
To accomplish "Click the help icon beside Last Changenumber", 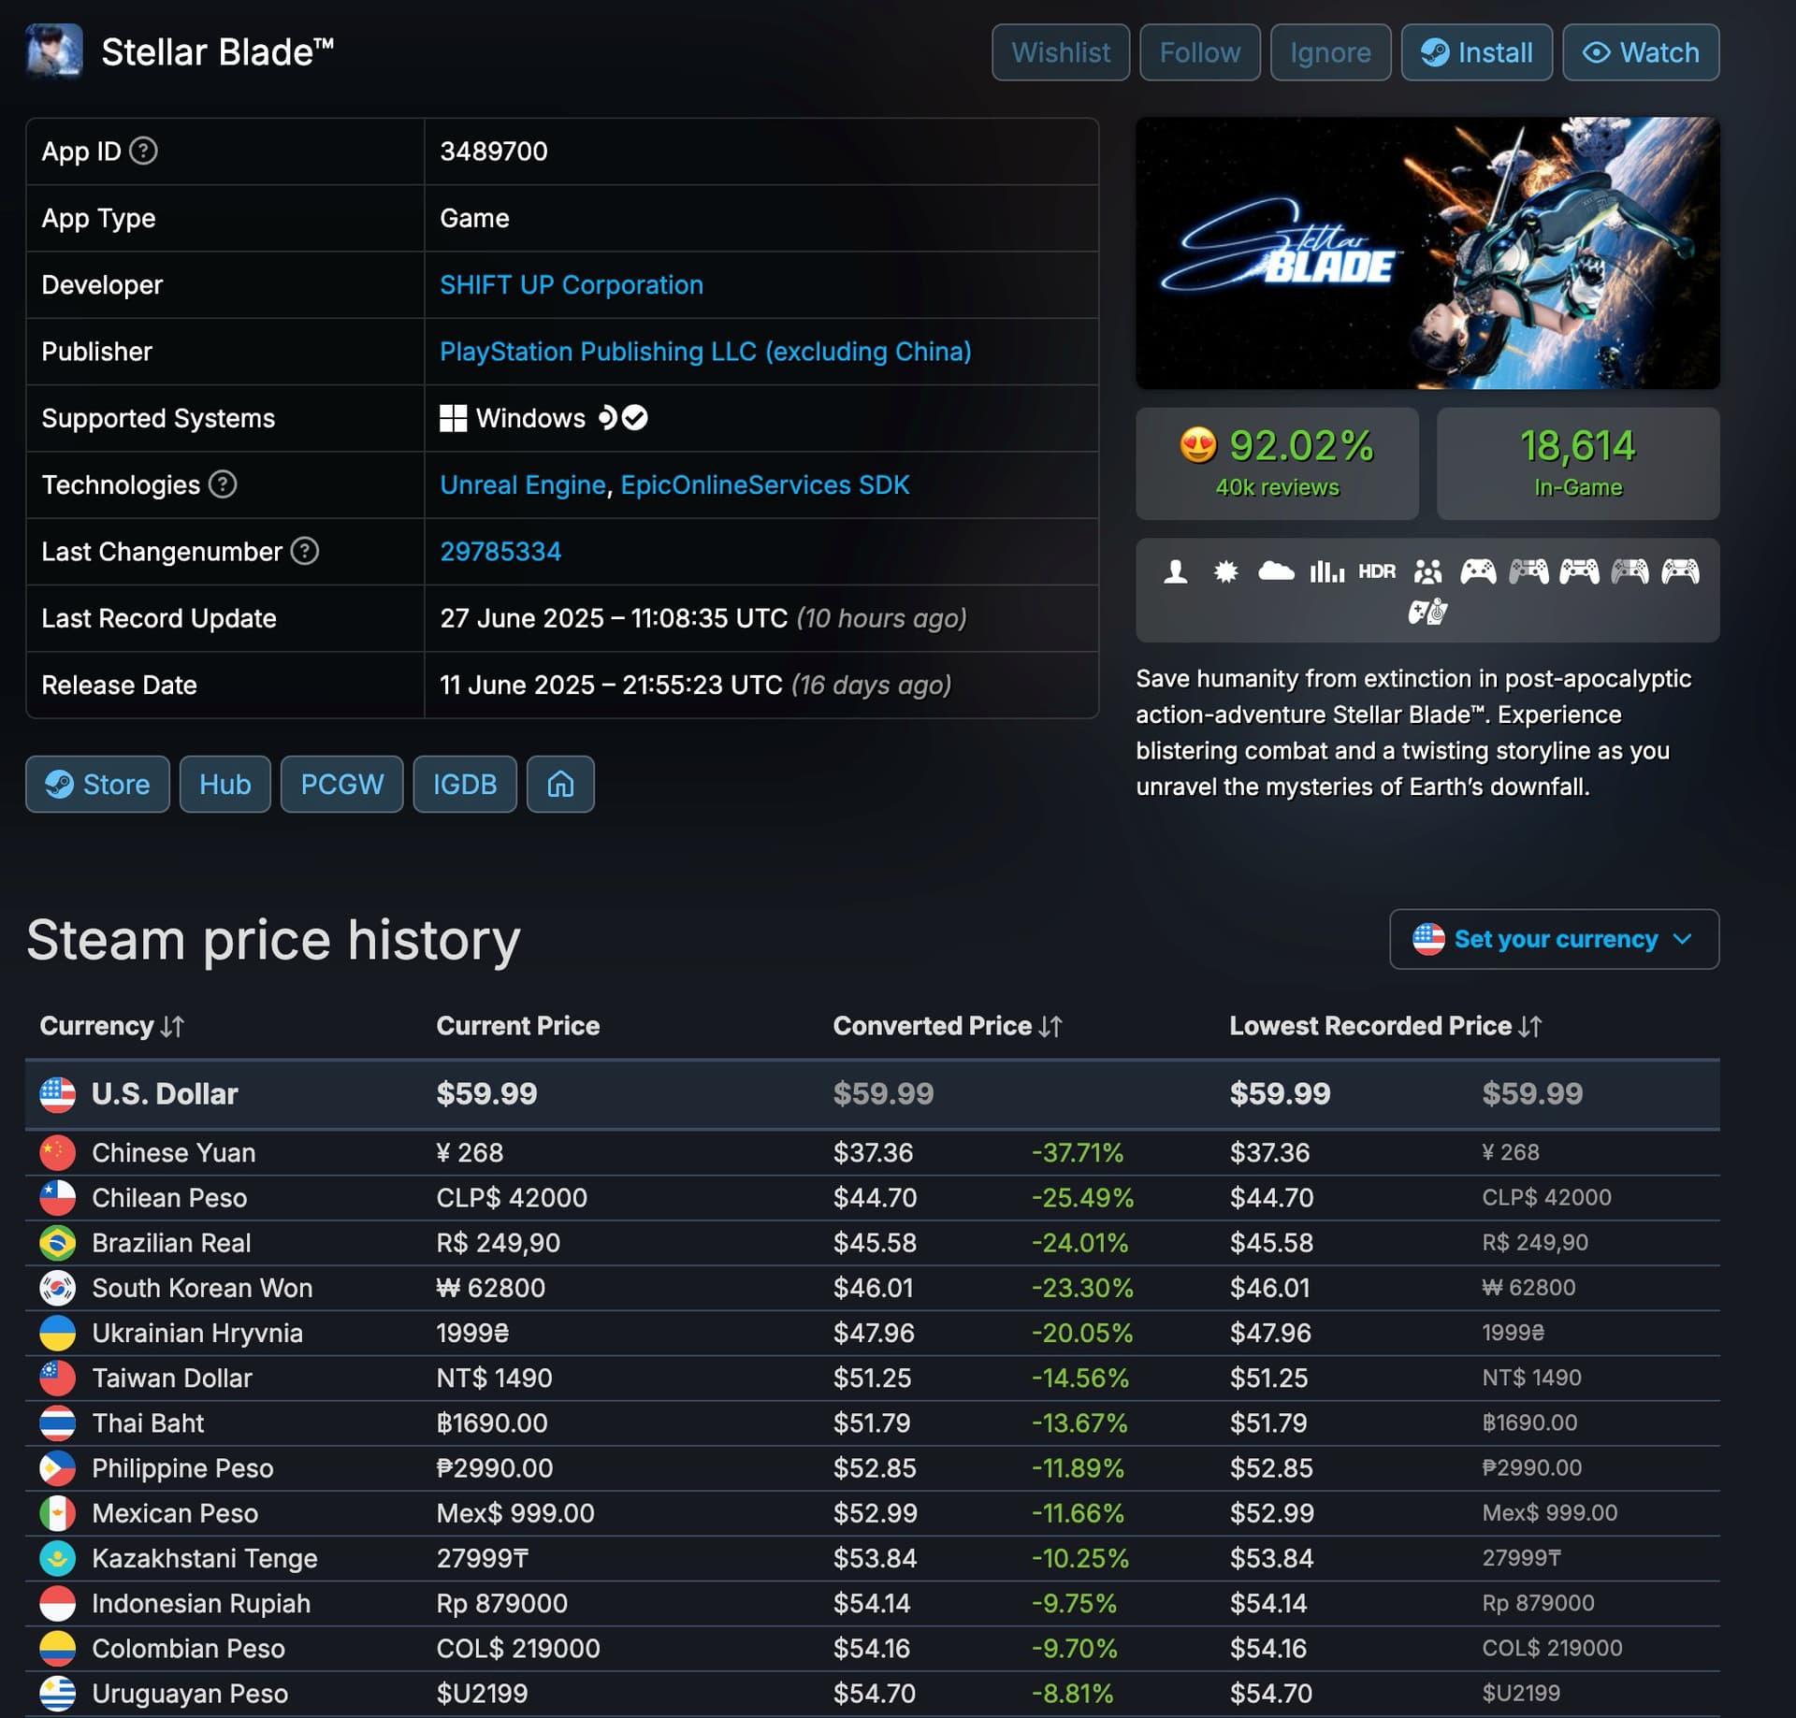I will (x=304, y=551).
